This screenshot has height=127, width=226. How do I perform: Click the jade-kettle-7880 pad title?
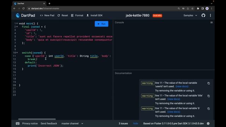coord(137,16)
